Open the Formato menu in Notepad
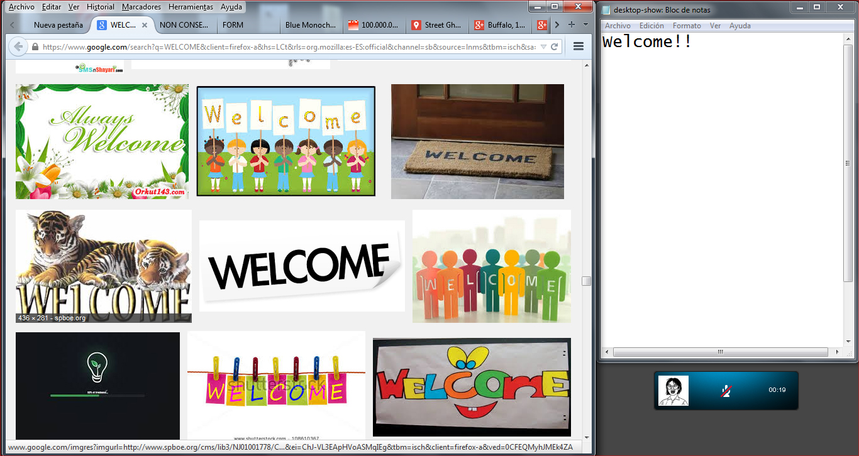This screenshot has height=456, width=859. coord(686,26)
